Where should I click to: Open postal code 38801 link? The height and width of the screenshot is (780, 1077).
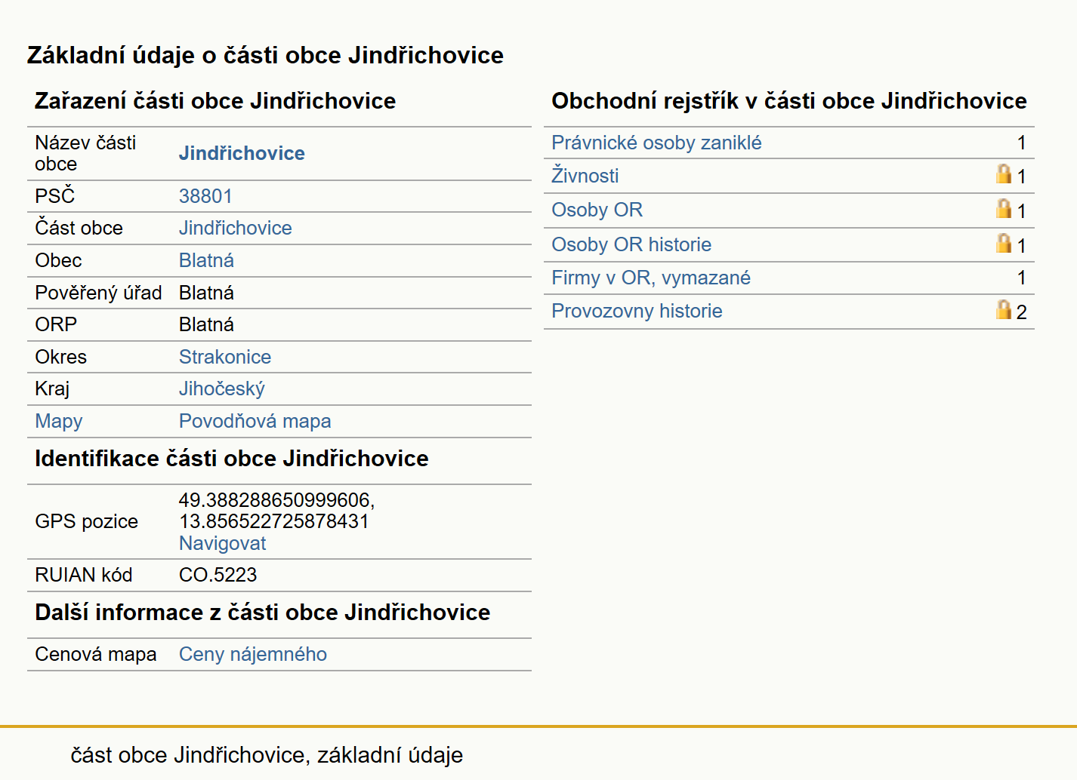point(205,196)
